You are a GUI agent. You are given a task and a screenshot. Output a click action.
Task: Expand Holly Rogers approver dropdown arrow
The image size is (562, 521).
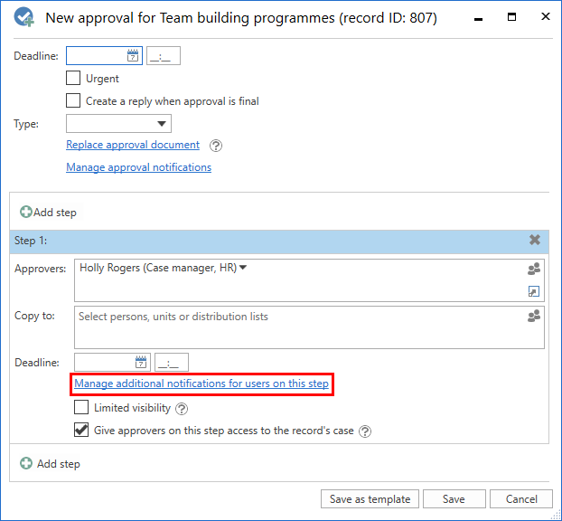pos(243,268)
